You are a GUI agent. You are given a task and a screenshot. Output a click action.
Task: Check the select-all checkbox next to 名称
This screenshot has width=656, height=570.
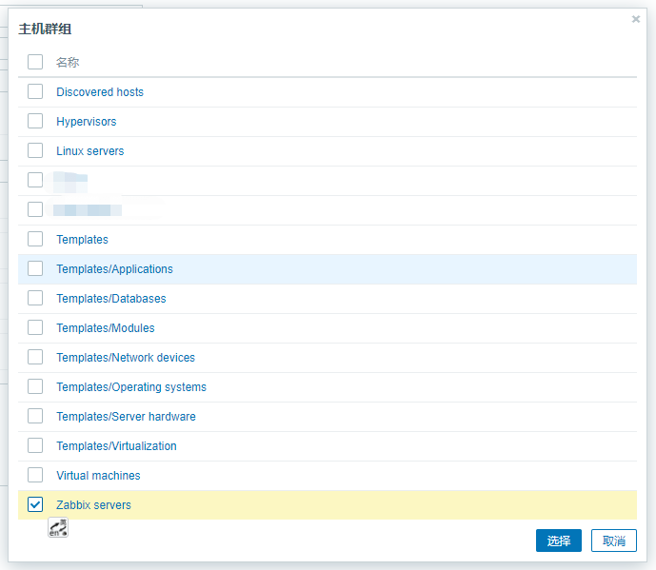35,62
